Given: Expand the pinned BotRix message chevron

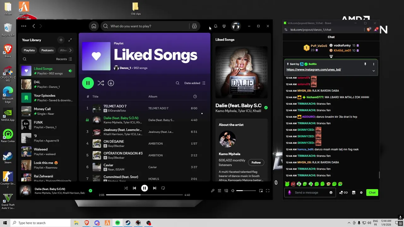Looking at the screenshot, I should point(373,71).
